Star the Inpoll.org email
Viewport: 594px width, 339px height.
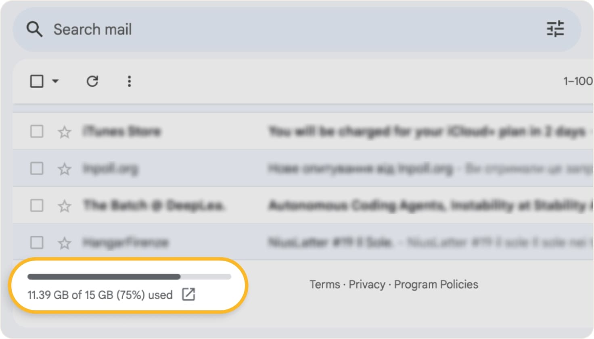click(65, 169)
